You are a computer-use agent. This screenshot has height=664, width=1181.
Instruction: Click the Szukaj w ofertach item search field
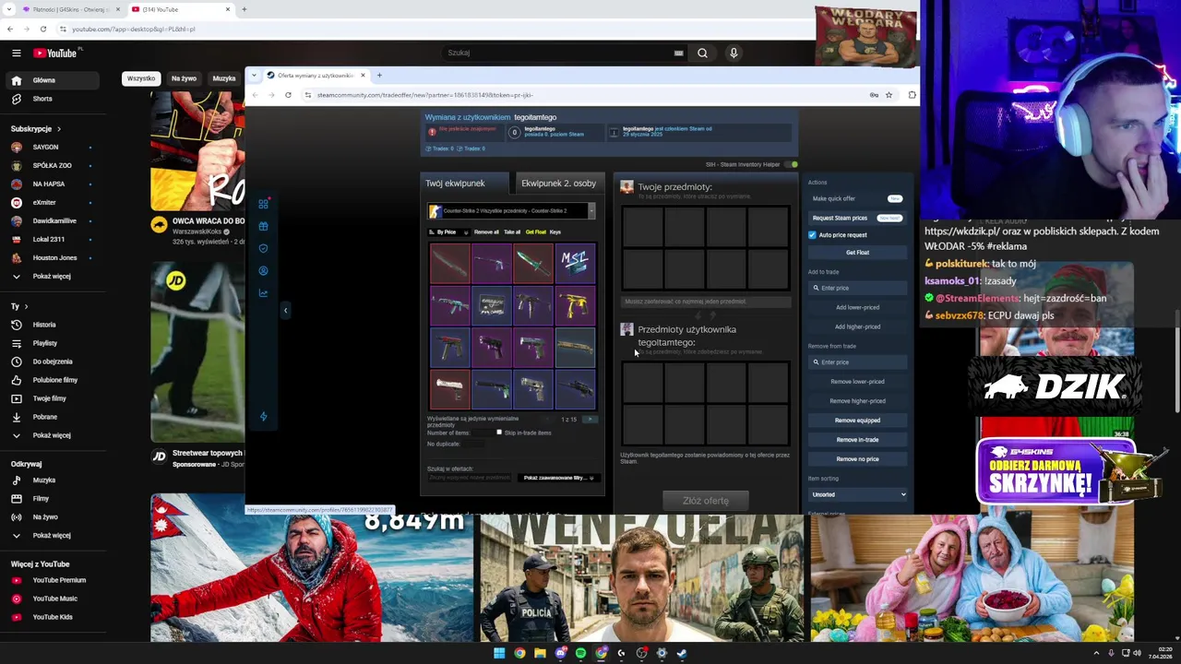[x=469, y=478]
